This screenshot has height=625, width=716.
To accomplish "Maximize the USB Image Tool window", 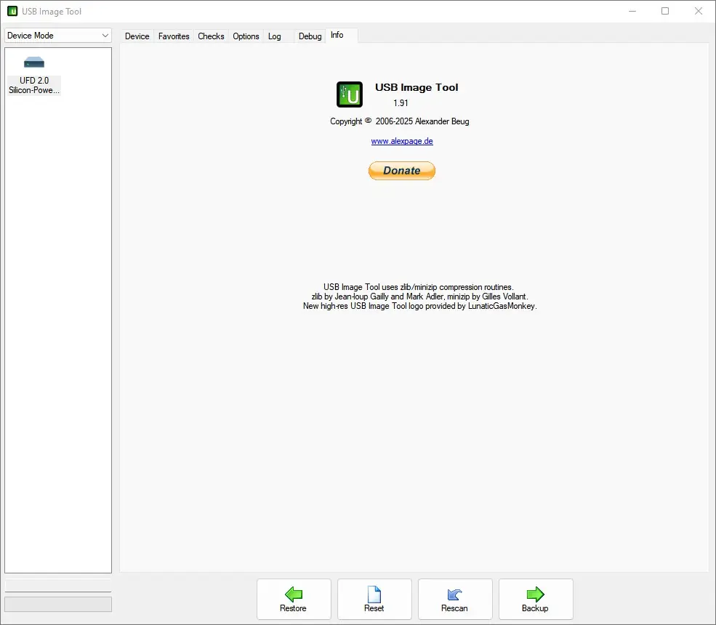I will 665,11.
